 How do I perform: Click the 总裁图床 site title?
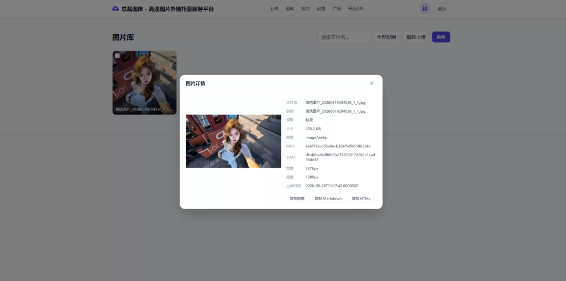pos(167,9)
